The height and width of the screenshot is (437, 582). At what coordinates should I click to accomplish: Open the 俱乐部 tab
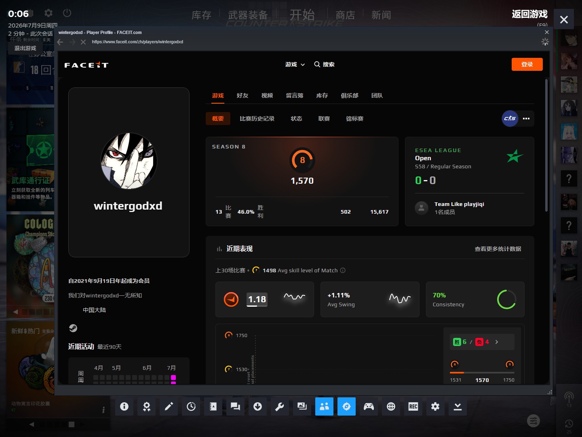click(x=350, y=95)
